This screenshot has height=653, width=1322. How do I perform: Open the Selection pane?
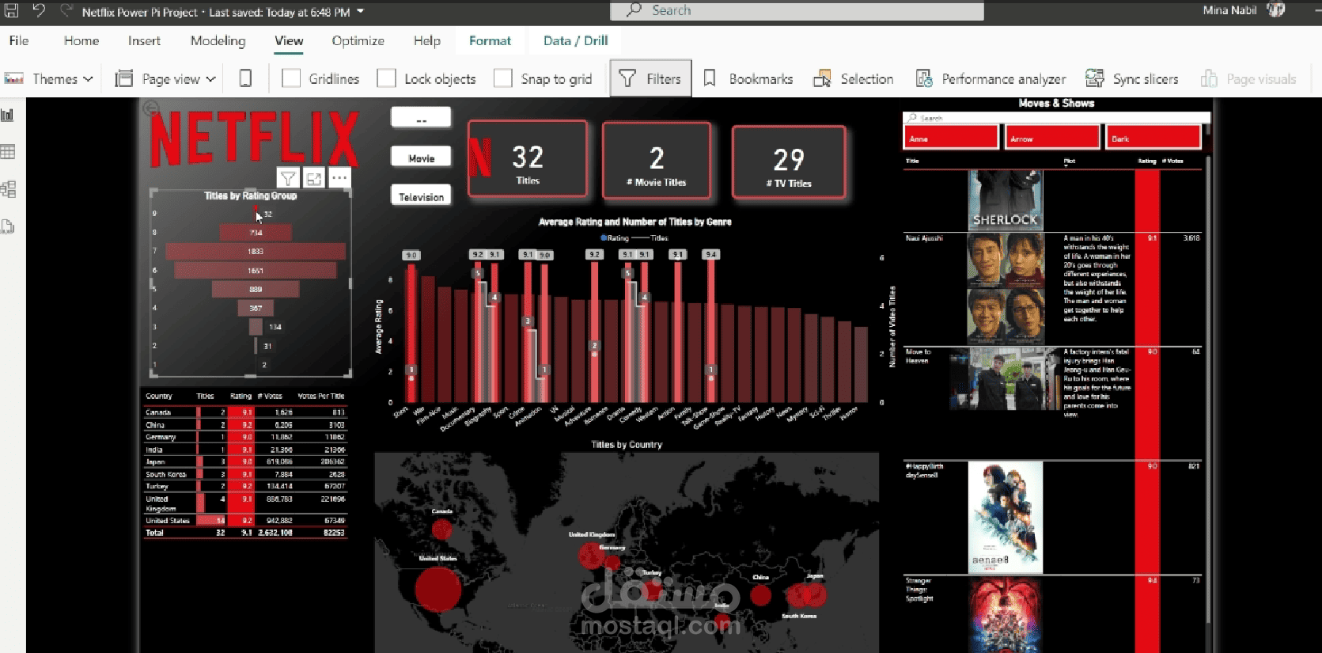pos(854,78)
